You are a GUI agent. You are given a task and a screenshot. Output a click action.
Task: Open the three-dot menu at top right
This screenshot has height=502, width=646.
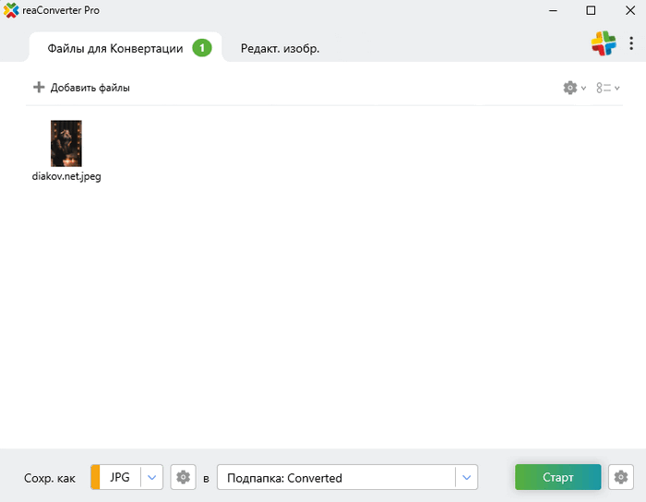tap(631, 43)
